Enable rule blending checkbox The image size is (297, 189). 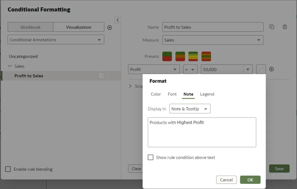(x=8, y=169)
